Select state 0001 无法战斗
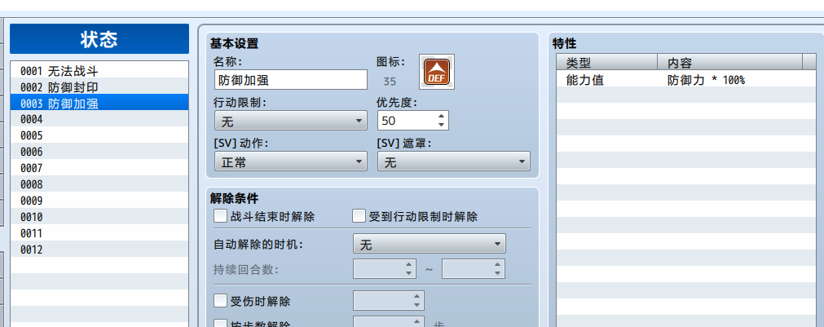Image resolution: width=824 pixels, height=327 pixels. click(x=99, y=70)
